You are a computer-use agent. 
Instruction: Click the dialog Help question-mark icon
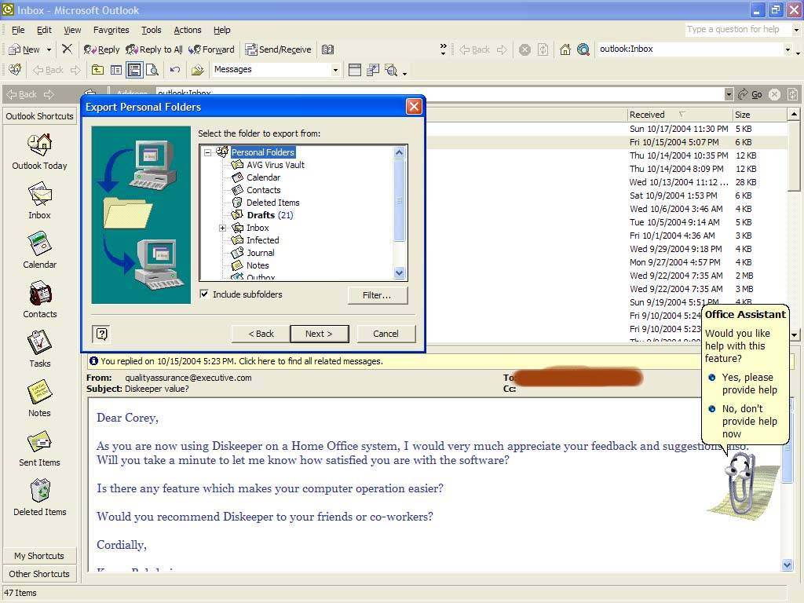tap(101, 334)
